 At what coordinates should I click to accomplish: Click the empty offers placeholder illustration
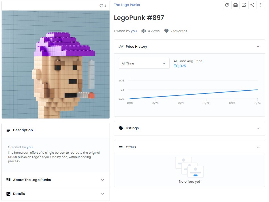tap(189, 167)
